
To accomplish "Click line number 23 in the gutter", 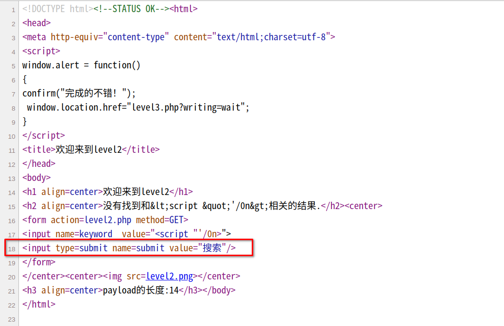I will pyautogui.click(x=12, y=320).
